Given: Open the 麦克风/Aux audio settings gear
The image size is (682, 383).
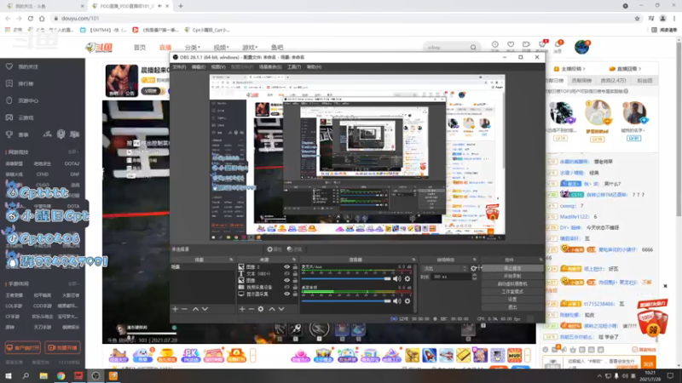Looking at the screenshot, I should [x=407, y=279].
